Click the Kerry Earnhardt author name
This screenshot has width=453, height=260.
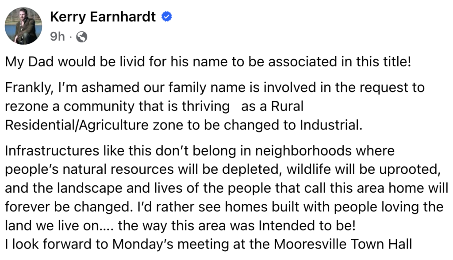[103, 17]
